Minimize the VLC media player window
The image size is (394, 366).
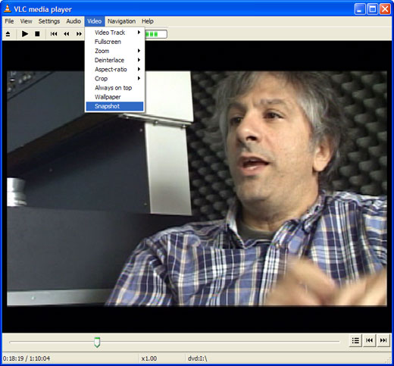click(360, 9)
